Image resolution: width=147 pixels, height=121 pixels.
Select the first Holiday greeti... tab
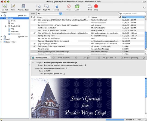(41, 57)
